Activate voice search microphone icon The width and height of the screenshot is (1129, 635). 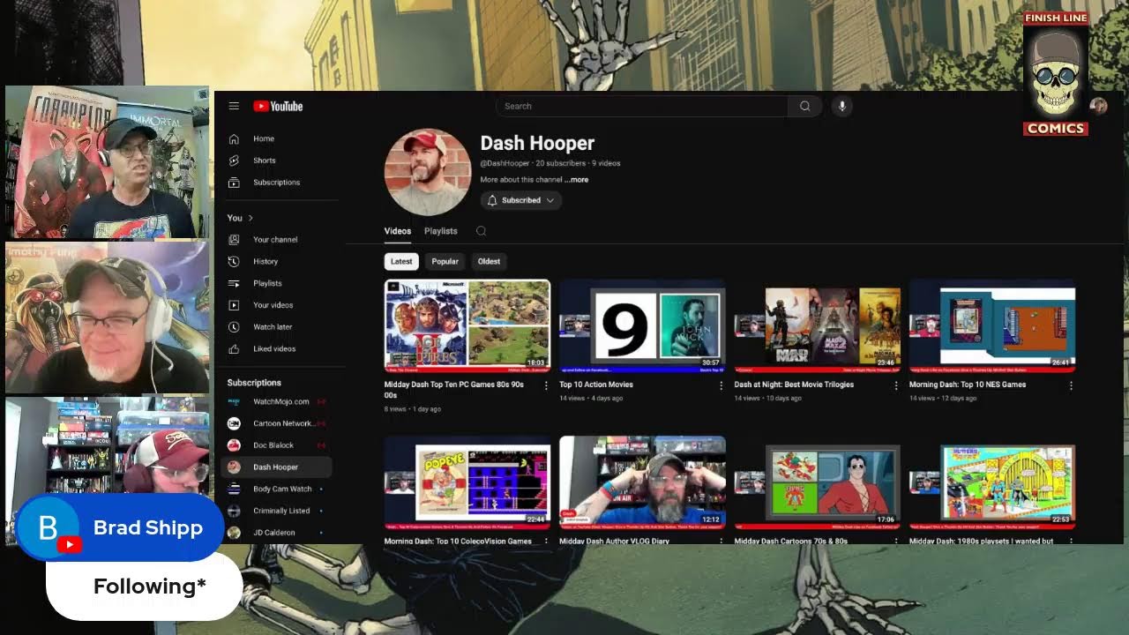pyautogui.click(x=841, y=106)
